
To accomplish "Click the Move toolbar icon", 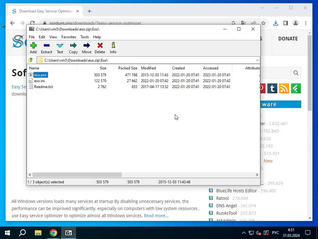I will click(87, 45).
